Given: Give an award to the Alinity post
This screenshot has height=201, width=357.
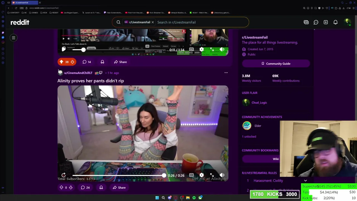Looking at the screenshot, I should point(101,188).
